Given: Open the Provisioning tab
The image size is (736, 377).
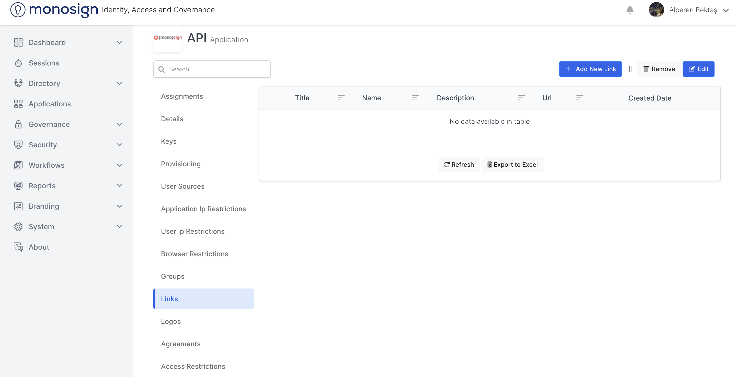Looking at the screenshot, I should [x=181, y=164].
